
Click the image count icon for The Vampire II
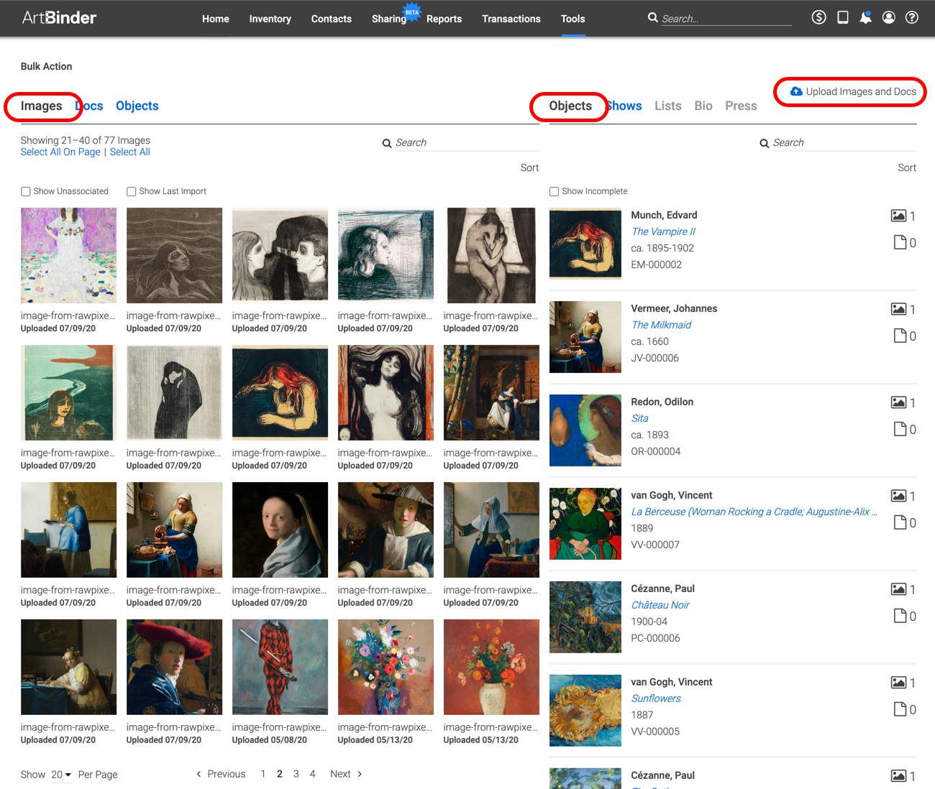pos(898,216)
